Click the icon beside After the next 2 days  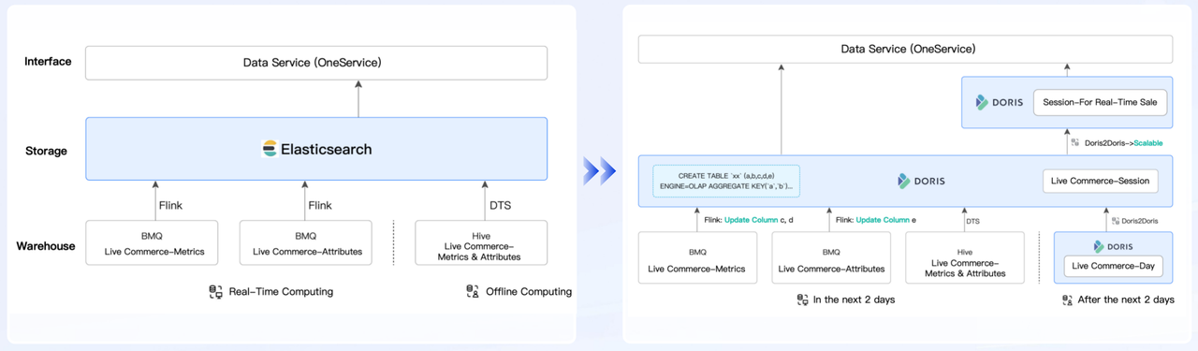1068,300
